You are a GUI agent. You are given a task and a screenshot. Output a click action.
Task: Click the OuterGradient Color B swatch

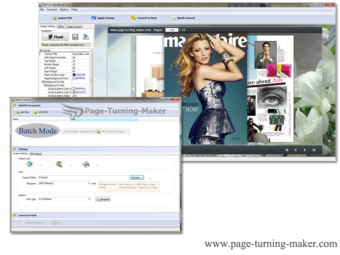click(74, 92)
